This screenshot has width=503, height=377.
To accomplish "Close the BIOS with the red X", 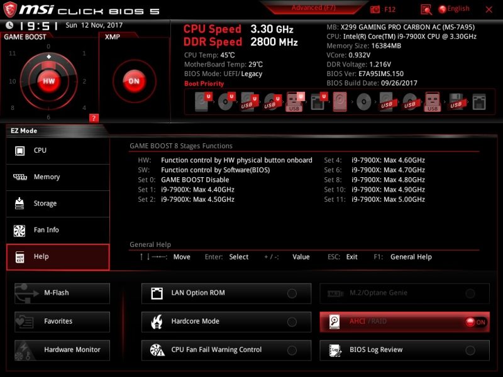I will click(489, 9).
